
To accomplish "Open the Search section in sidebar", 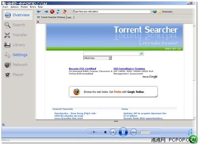I will [x=15, y=25].
